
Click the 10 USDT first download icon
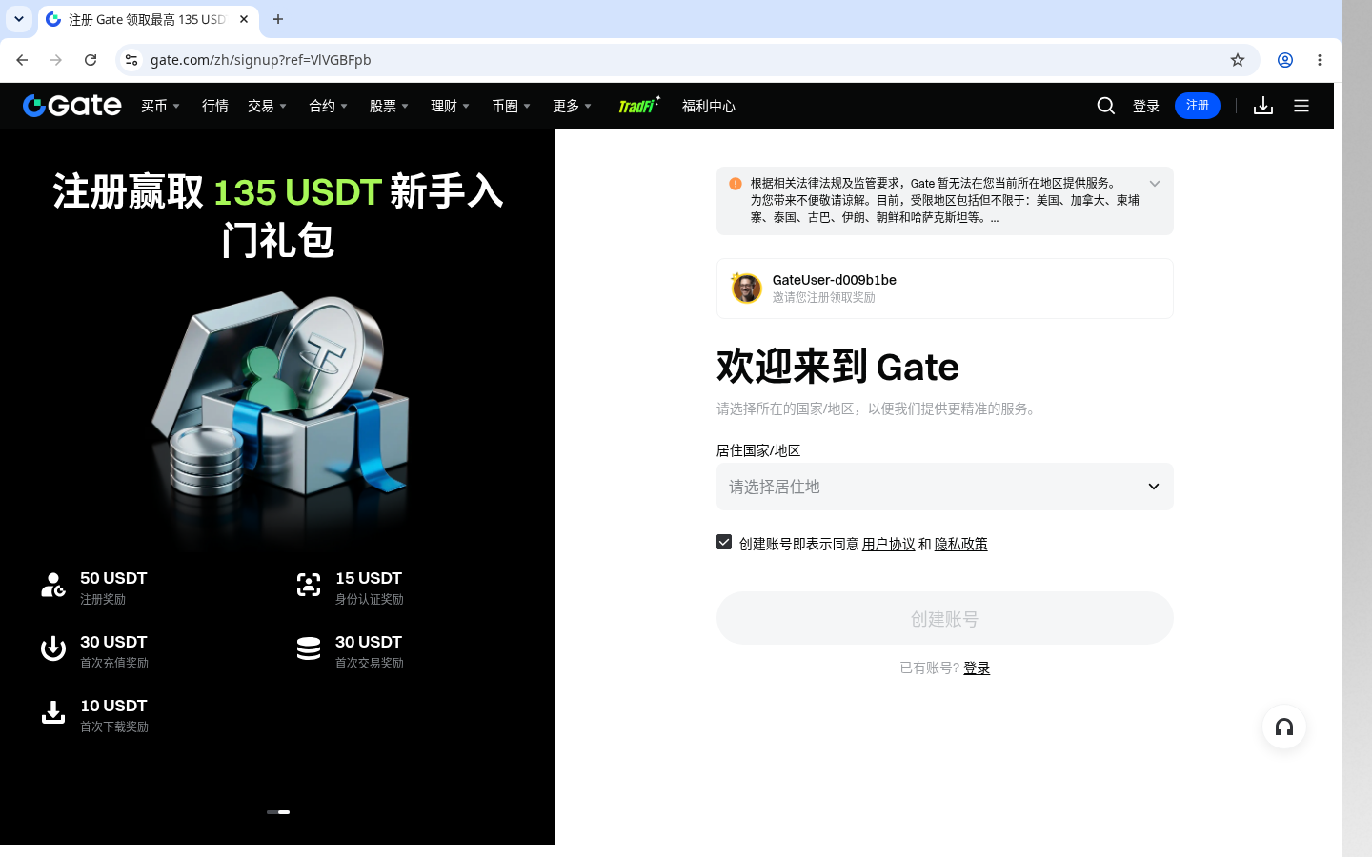[53, 712]
